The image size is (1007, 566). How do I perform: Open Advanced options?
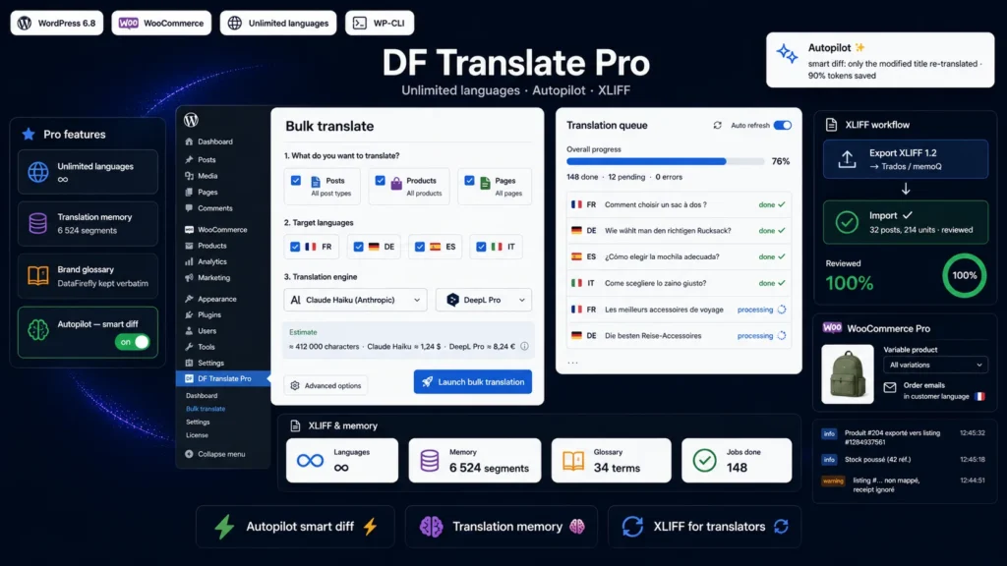click(326, 385)
